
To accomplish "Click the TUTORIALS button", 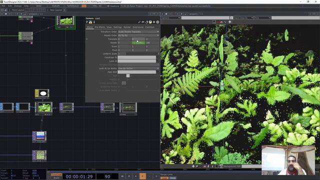I will (x=72, y=6).
